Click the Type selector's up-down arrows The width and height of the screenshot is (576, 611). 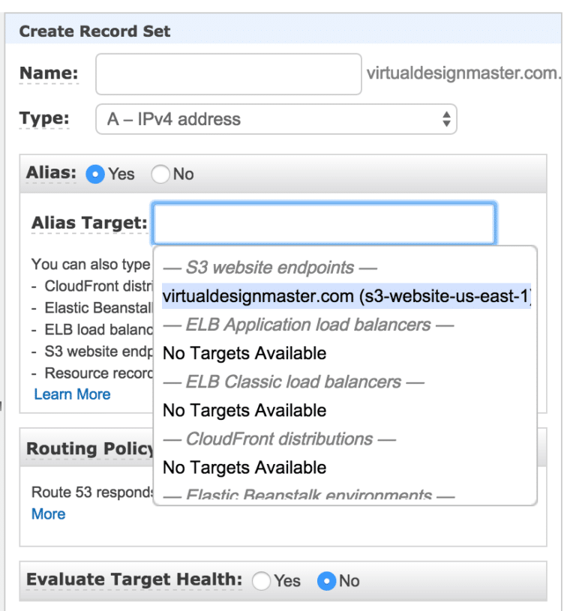[448, 118]
